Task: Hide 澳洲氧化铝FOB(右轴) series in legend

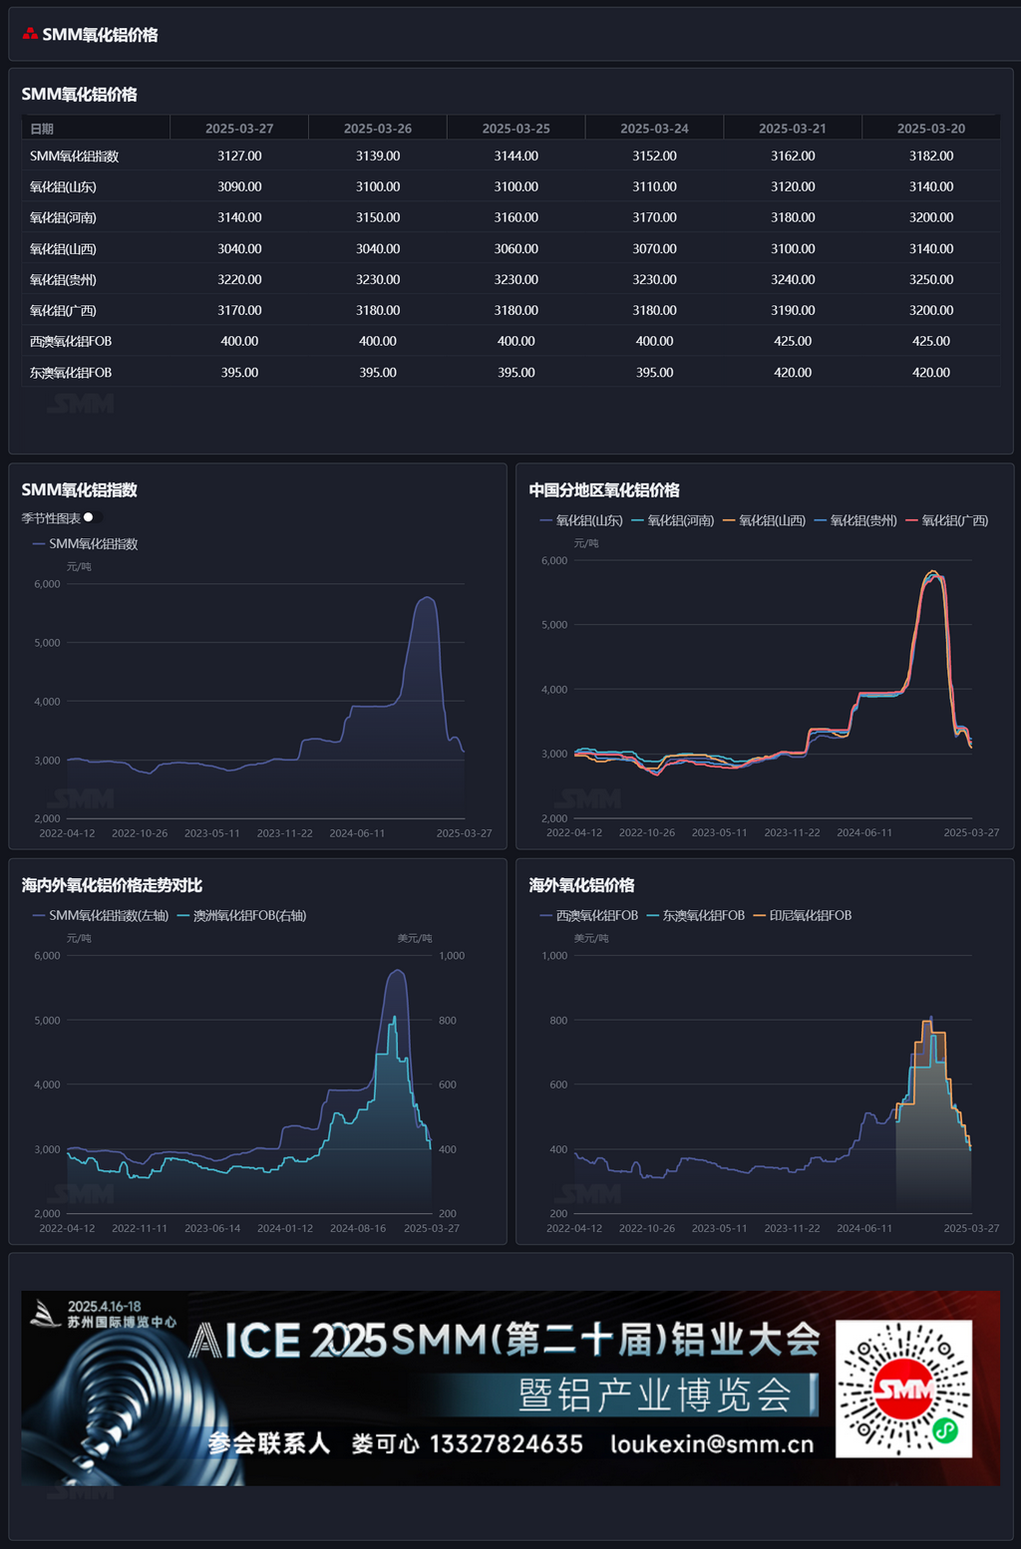Action: click(241, 915)
